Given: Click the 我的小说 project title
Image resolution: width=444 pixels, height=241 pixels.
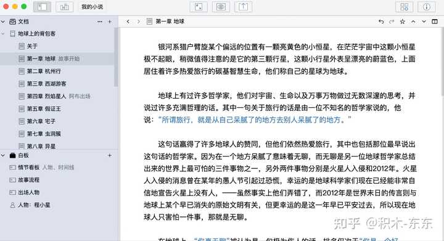Looking at the screenshot, I should click(x=92, y=7).
